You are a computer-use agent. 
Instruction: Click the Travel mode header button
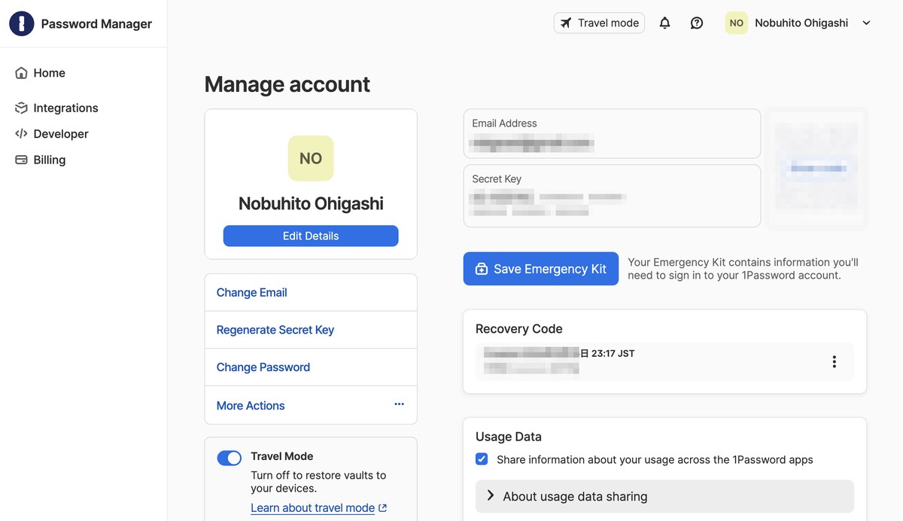tap(599, 23)
